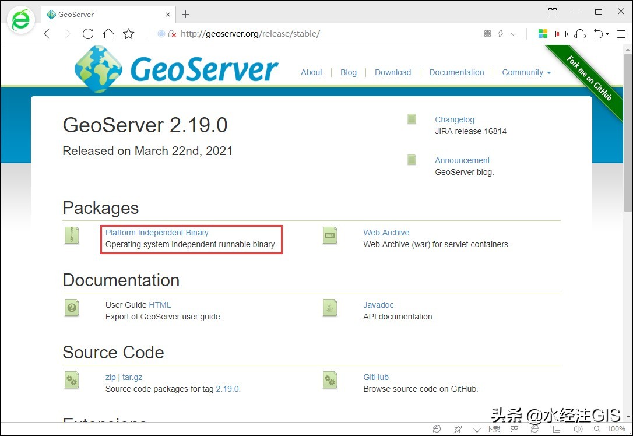Click the vertical scrollbar thumb
Viewport: 633px width, 436px height.
pos(628,133)
